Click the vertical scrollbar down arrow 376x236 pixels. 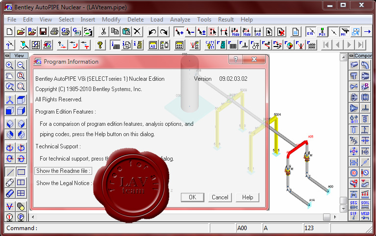point(343,209)
